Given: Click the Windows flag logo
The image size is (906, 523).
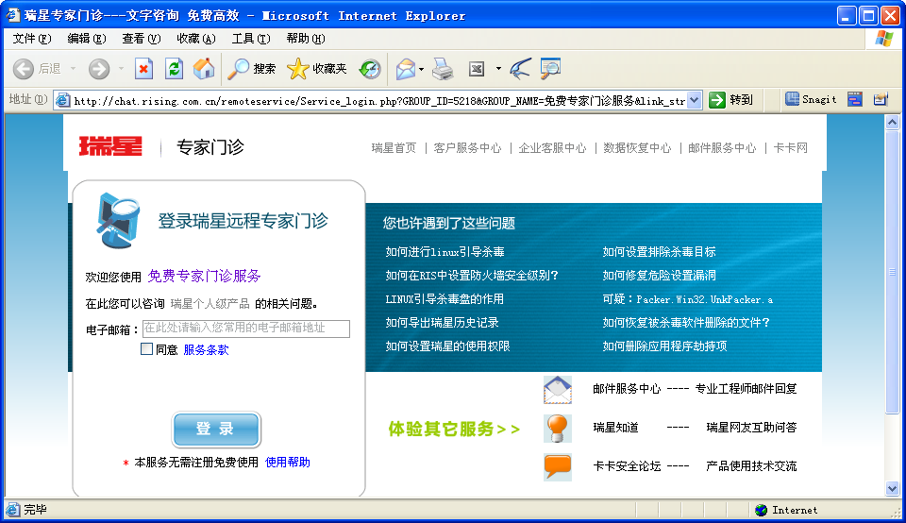Looking at the screenshot, I should coord(883,39).
